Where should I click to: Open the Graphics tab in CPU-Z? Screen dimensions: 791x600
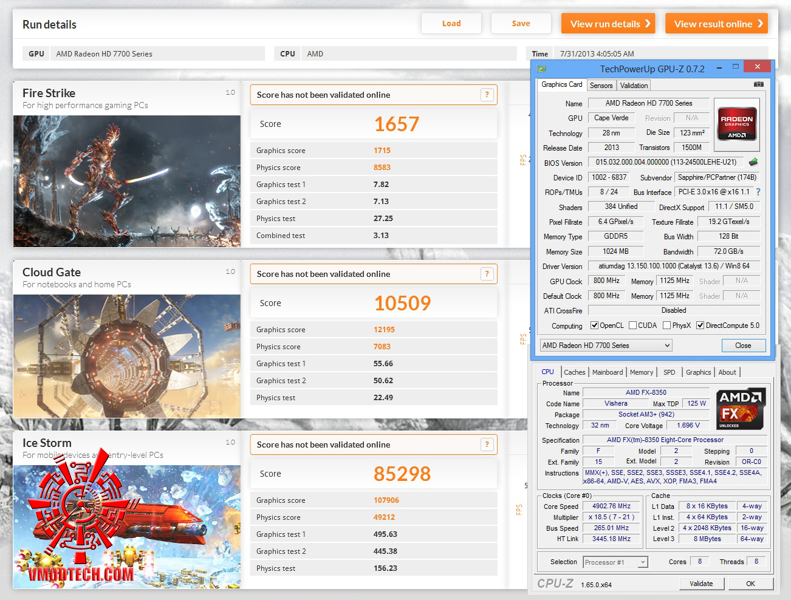click(699, 372)
